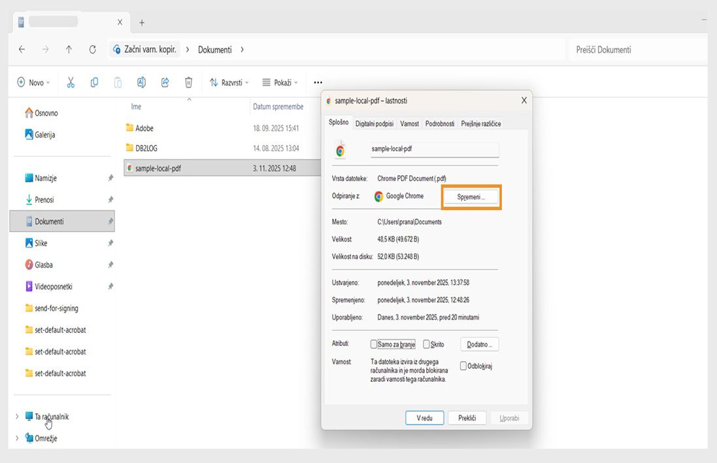Switch to the Splošno tab
Viewport: 717px width, 463px height.
click(339, 122)
